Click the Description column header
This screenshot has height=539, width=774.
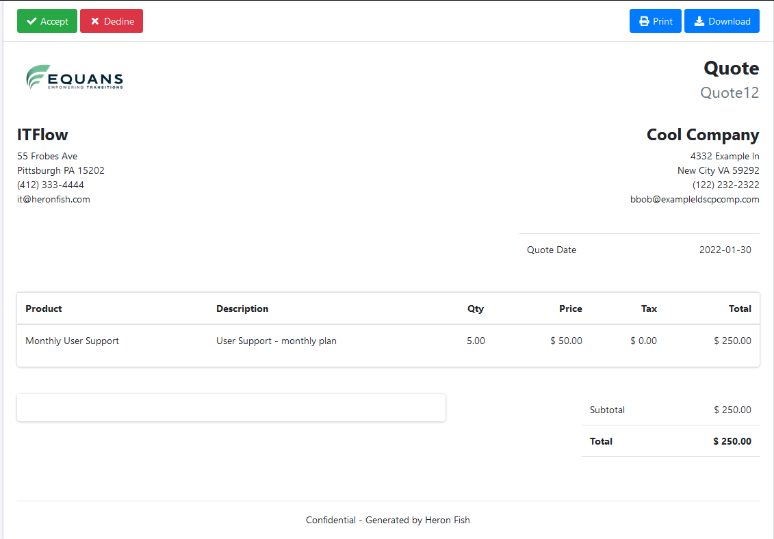click(242, 308)
